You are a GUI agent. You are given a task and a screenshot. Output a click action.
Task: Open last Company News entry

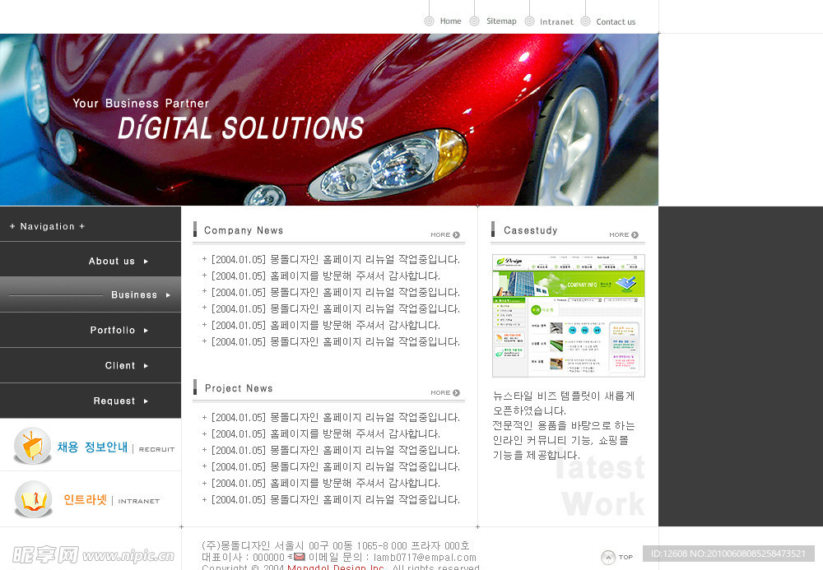pos(336,342)
